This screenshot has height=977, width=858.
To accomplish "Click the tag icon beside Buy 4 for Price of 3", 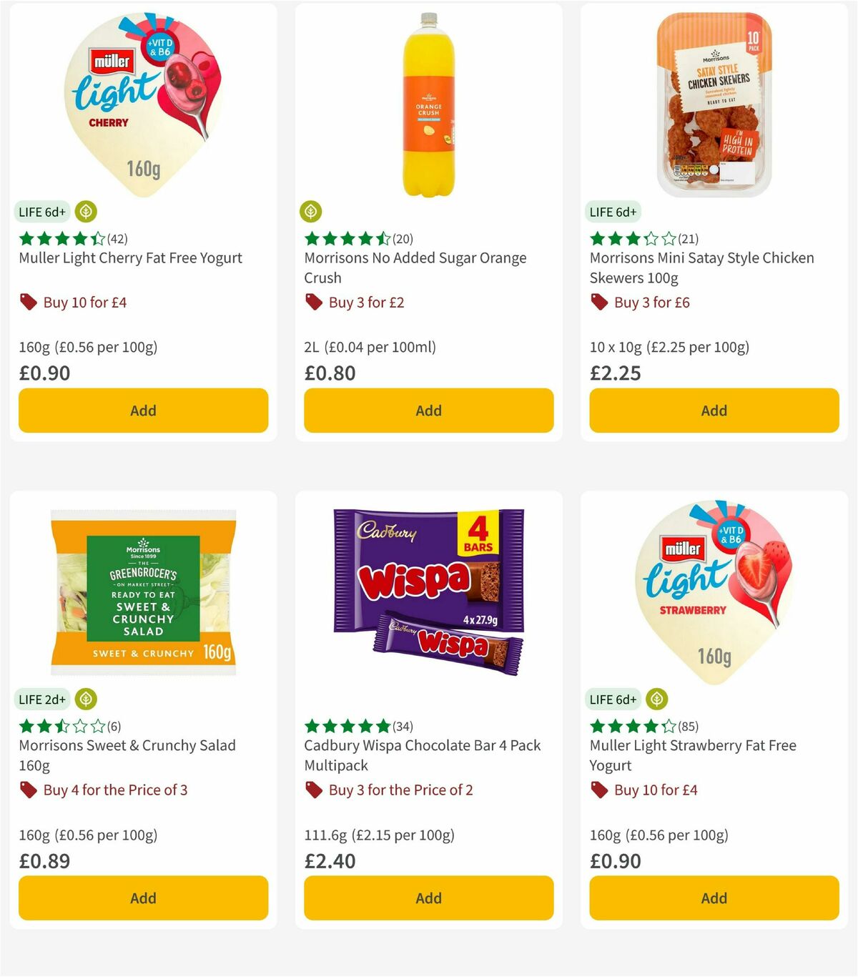I will coord(29,790).
